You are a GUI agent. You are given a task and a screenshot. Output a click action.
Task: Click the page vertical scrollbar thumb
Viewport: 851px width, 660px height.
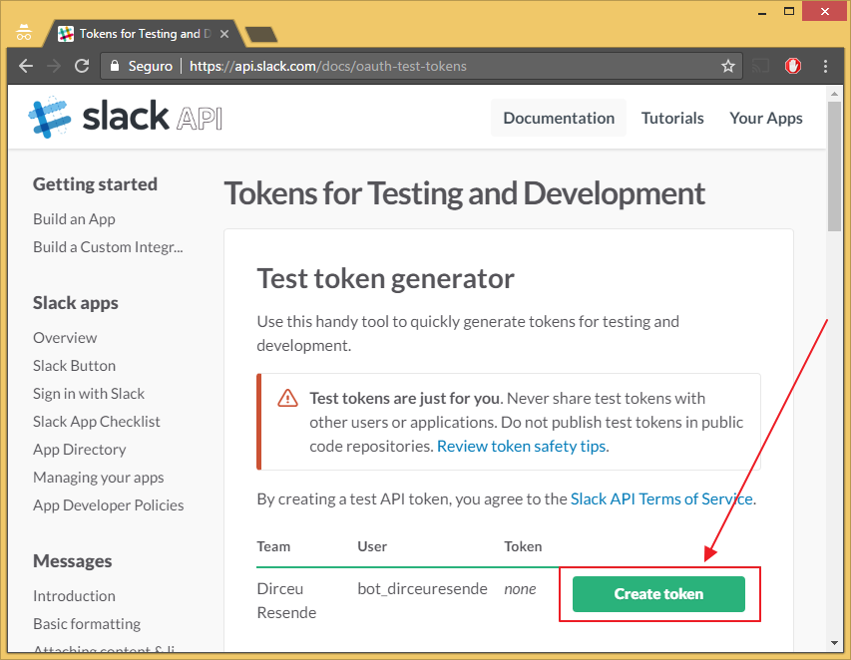point(834,166)
